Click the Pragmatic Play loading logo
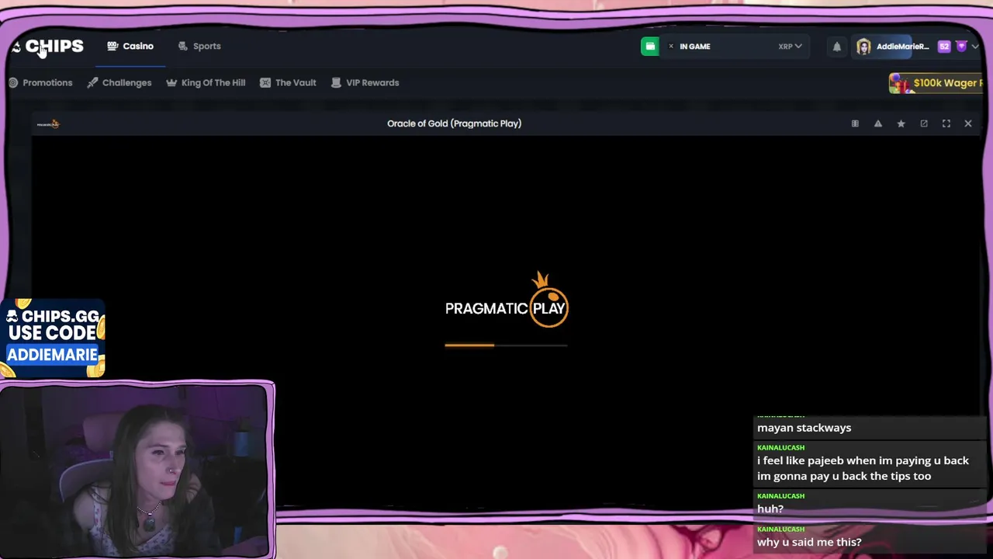This screenshot has height=559, width=993. click(507, 300)
